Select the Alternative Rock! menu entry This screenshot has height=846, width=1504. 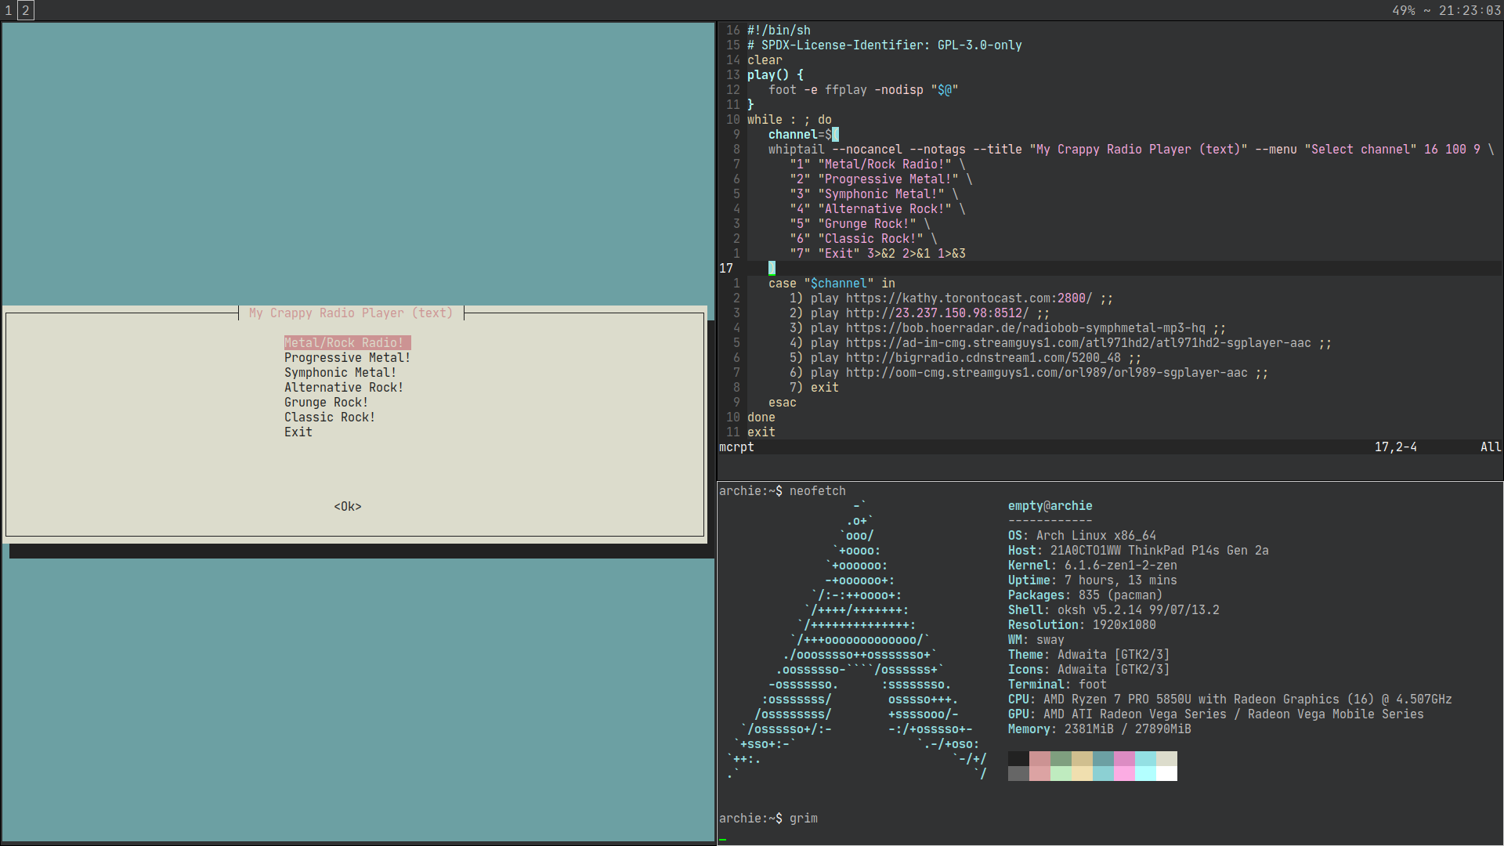344,388
